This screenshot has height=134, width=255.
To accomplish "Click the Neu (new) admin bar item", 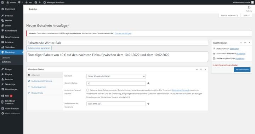I will [29, 2].
